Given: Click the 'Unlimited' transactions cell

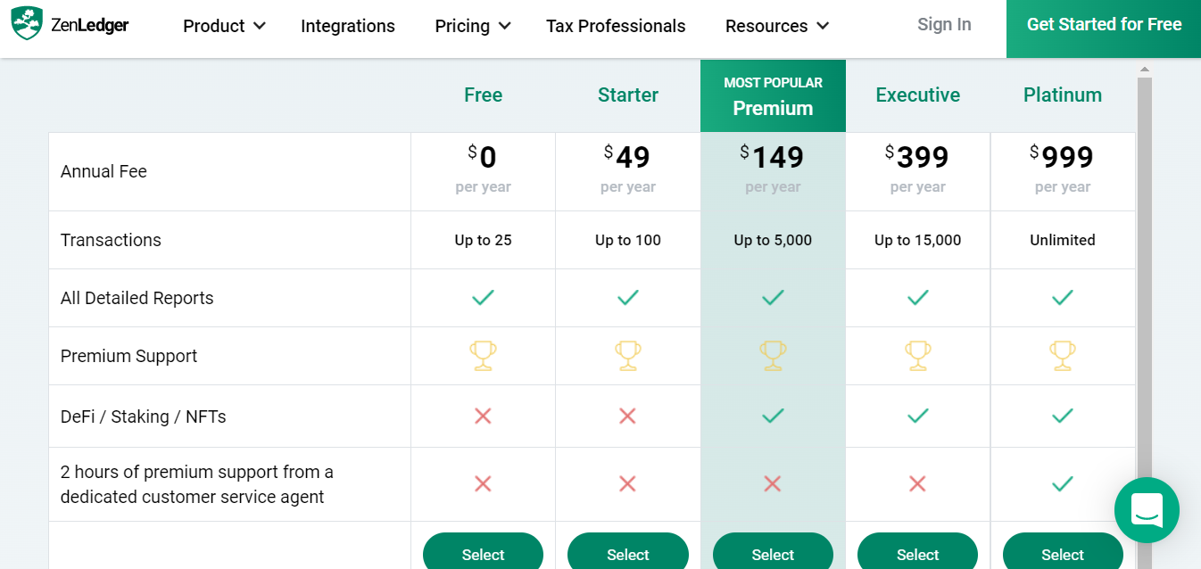Looking at the screenshot, I should 1063,240.
